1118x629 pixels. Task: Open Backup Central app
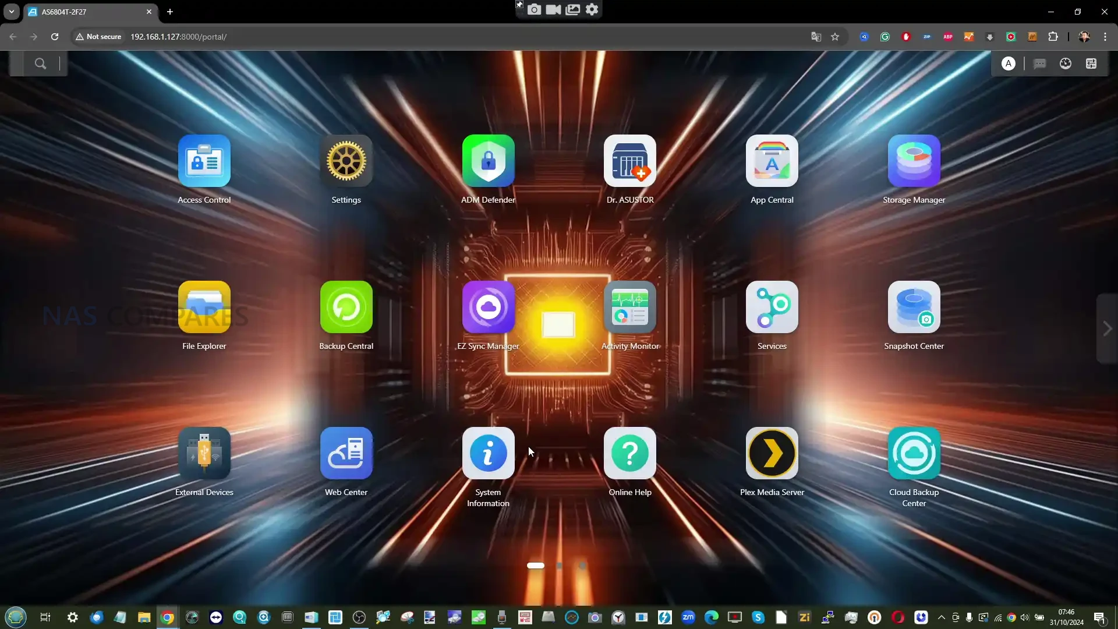click(346, 308)
